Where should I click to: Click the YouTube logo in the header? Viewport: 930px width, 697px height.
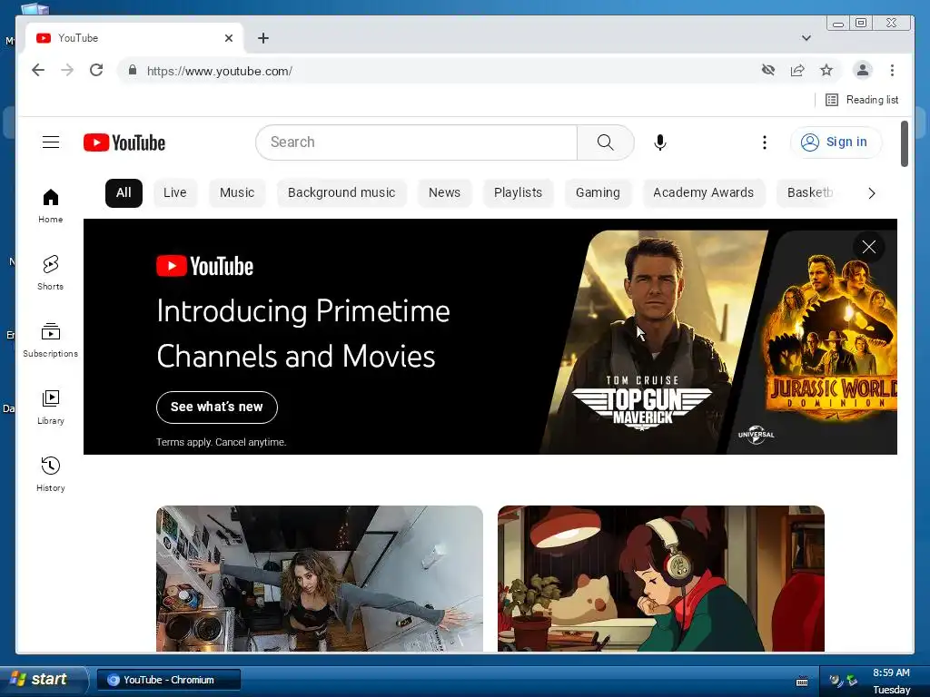pyautogui.click(x=124, y=142)
